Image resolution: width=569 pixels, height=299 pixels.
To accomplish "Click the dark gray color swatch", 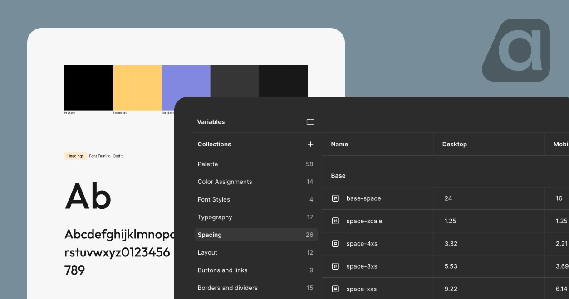I will [235, 81].
